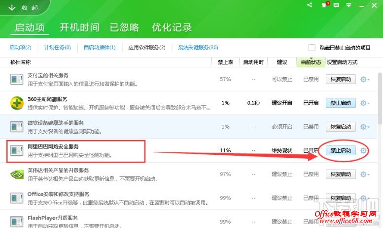Viewport: 383px width, 228px height.
Task: Click 禁止启动 for 360主动防御服务
Action: [341, 103]
